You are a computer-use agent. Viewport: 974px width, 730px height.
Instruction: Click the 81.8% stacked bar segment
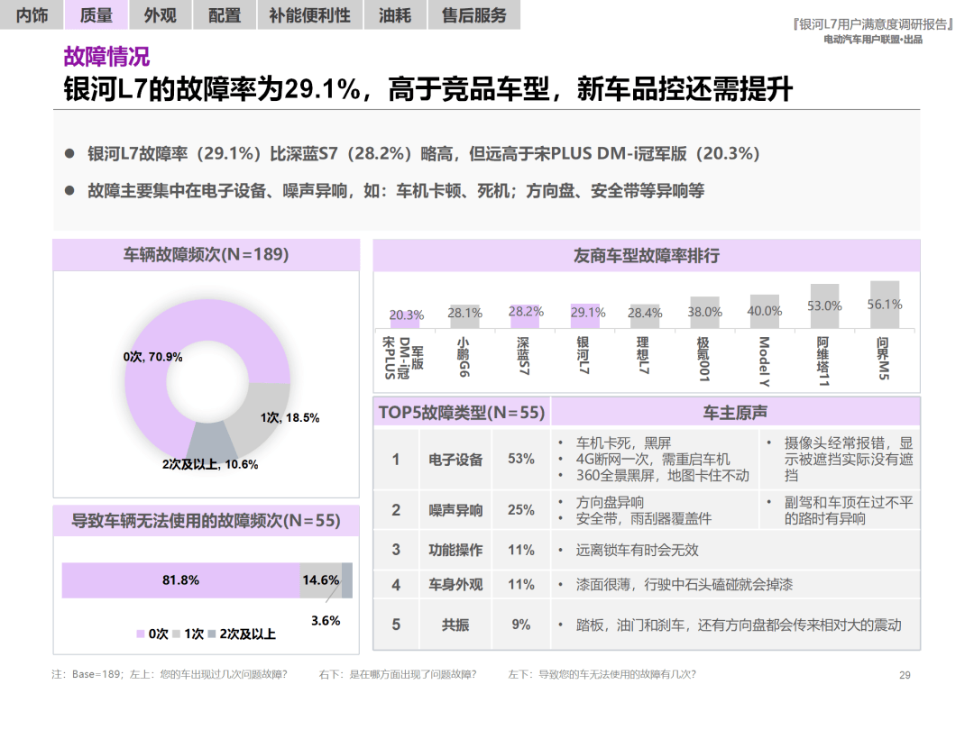180,580
